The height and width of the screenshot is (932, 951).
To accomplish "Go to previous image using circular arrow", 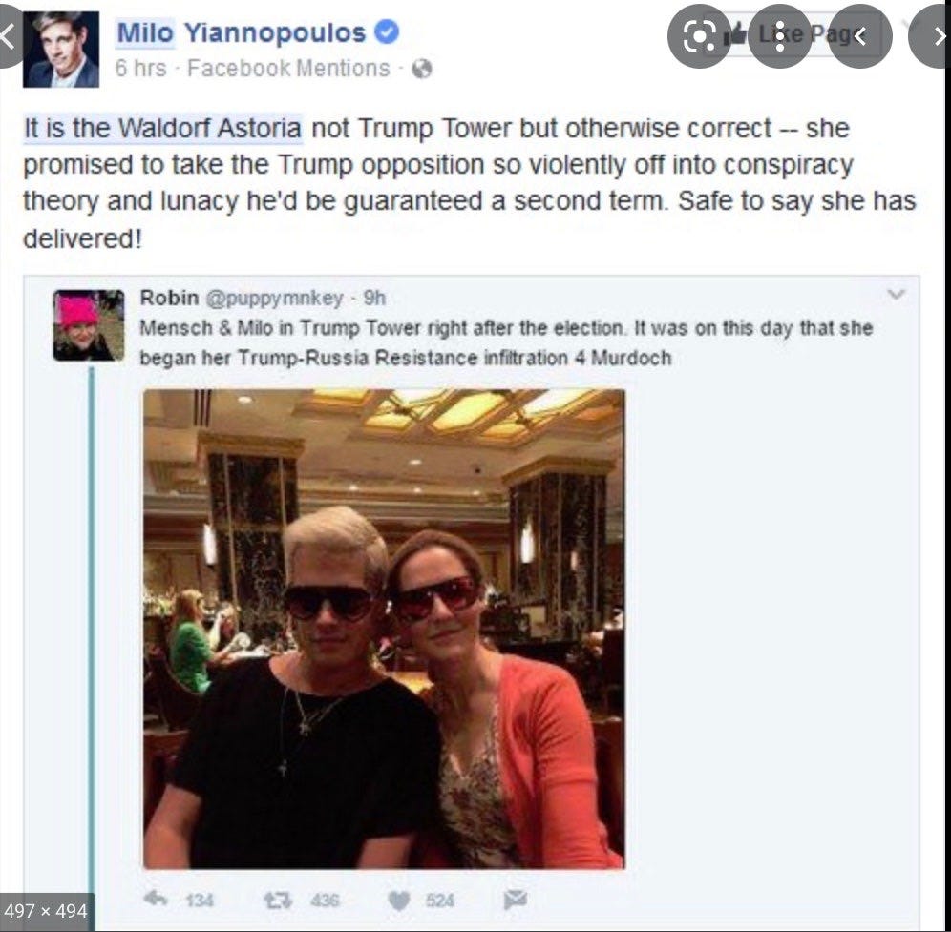I will [x=860, y=36].
